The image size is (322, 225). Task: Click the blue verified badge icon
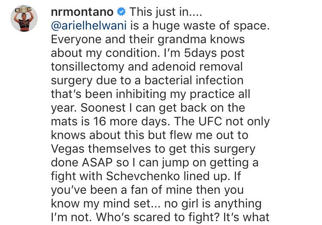(x=121, y=12)
